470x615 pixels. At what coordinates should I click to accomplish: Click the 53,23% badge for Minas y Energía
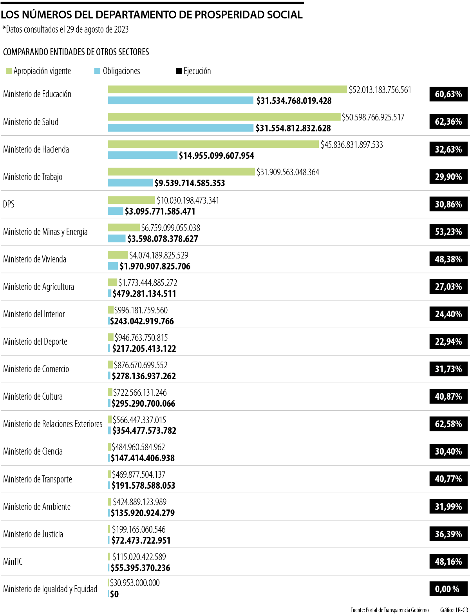448,232
